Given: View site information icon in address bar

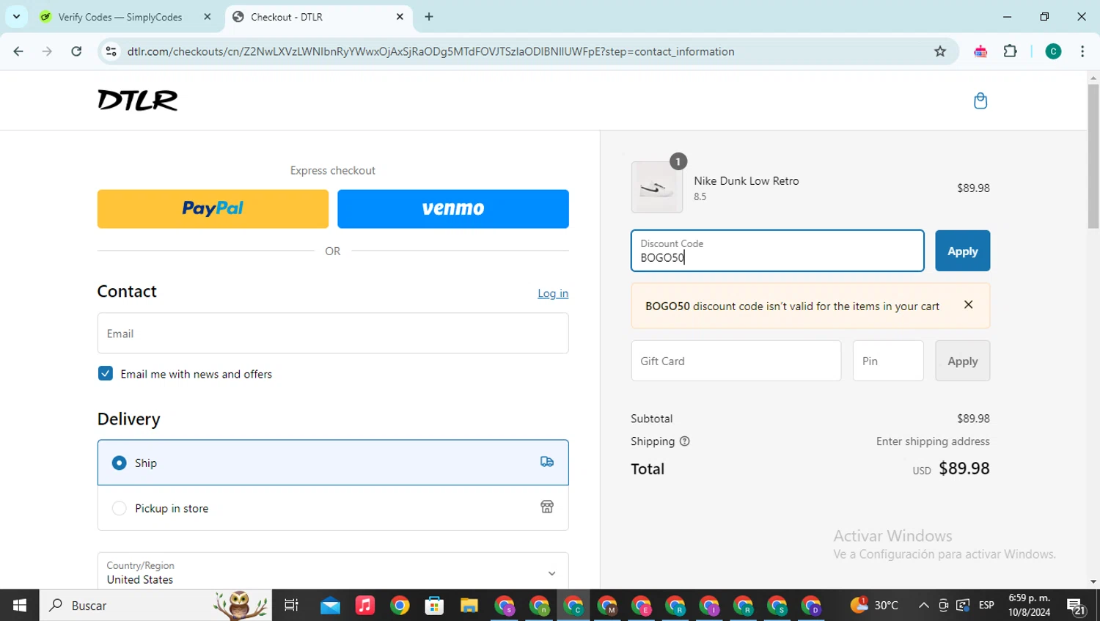Looking at the screenshot, I should click(111, 51).
